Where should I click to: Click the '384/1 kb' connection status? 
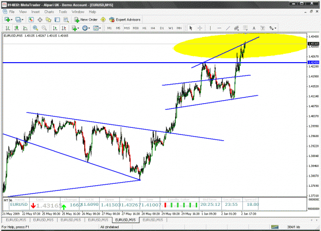pos(293,227)
